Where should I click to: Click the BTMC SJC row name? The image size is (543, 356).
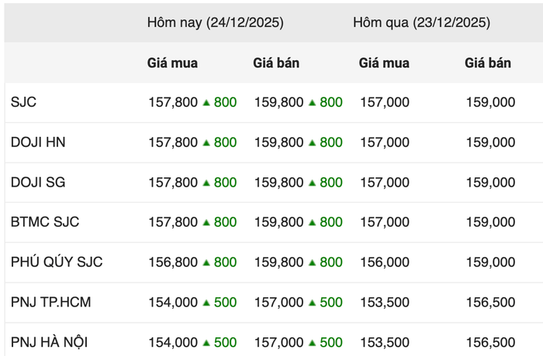pyautogui.click(x=45, y=222)
